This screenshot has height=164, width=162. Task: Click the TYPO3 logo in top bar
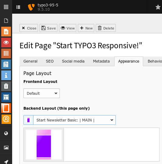click(x=31, y=7)
